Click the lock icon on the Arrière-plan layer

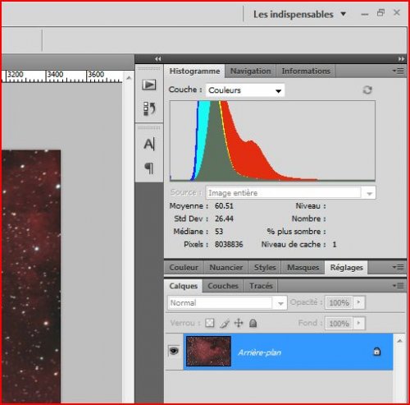click(x=376, y=352)
